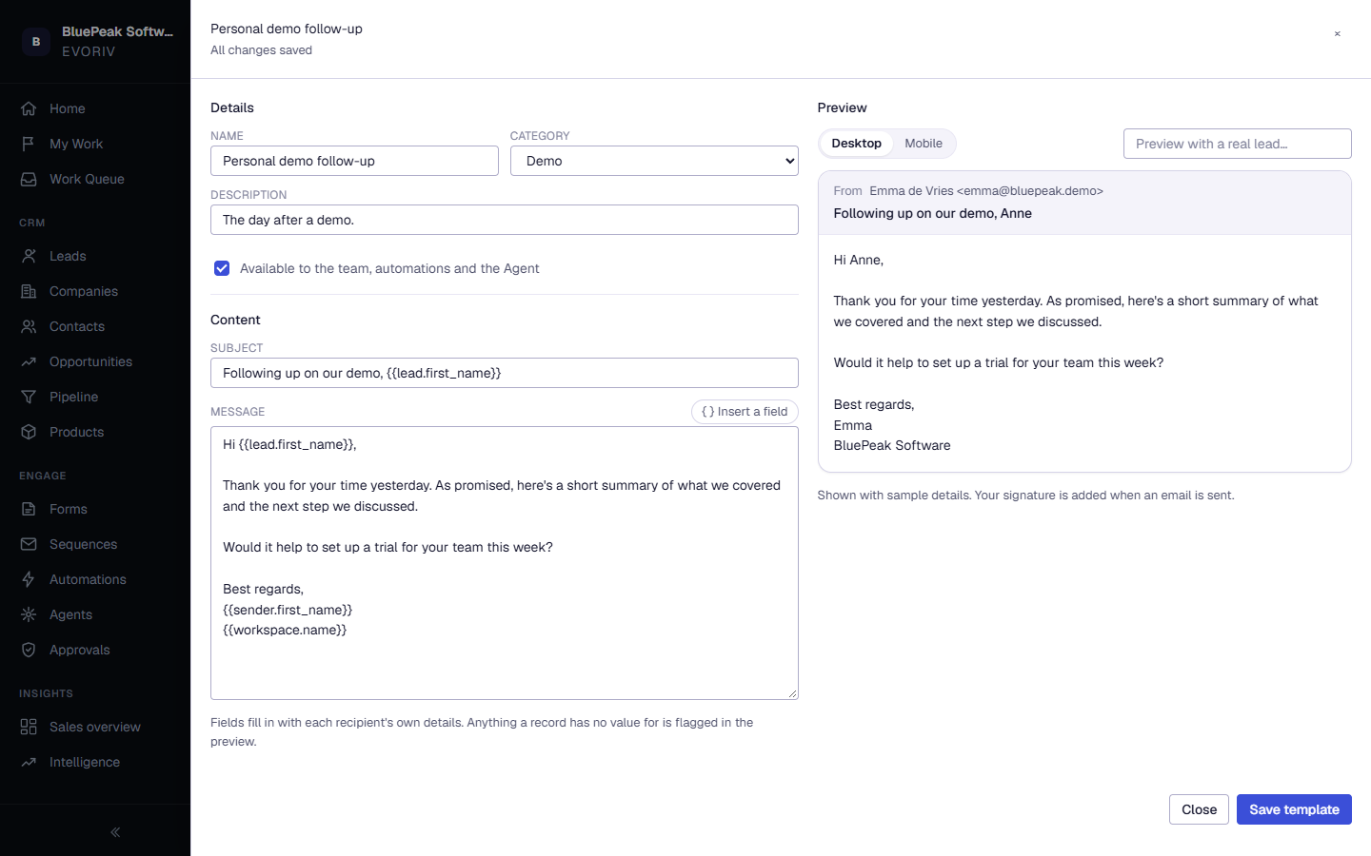Focus the Subject input field
Image resolution: width=1371 pixels, height=856 pixels.
[x=505, y=373]
